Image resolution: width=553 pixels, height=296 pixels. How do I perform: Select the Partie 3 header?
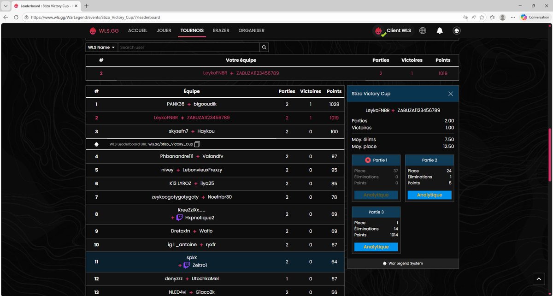point(376,212)
